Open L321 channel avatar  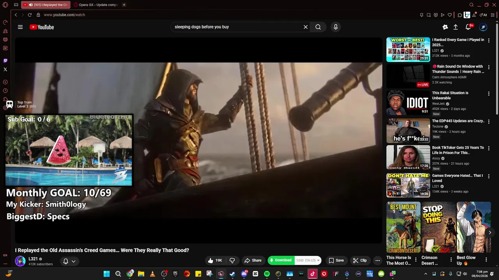point(20,261)
